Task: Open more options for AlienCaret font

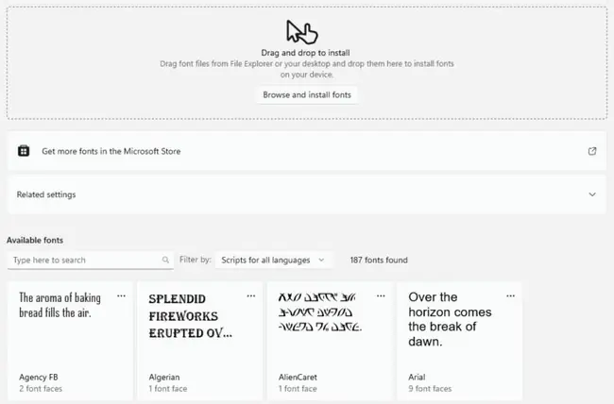Action: coord(381,296)
